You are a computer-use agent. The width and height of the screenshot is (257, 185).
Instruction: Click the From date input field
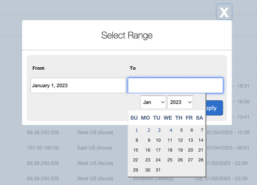(x=78, y=86)
